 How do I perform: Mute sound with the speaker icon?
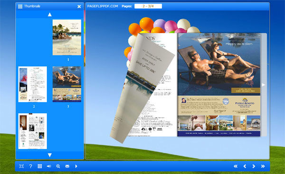click(49, 166)
